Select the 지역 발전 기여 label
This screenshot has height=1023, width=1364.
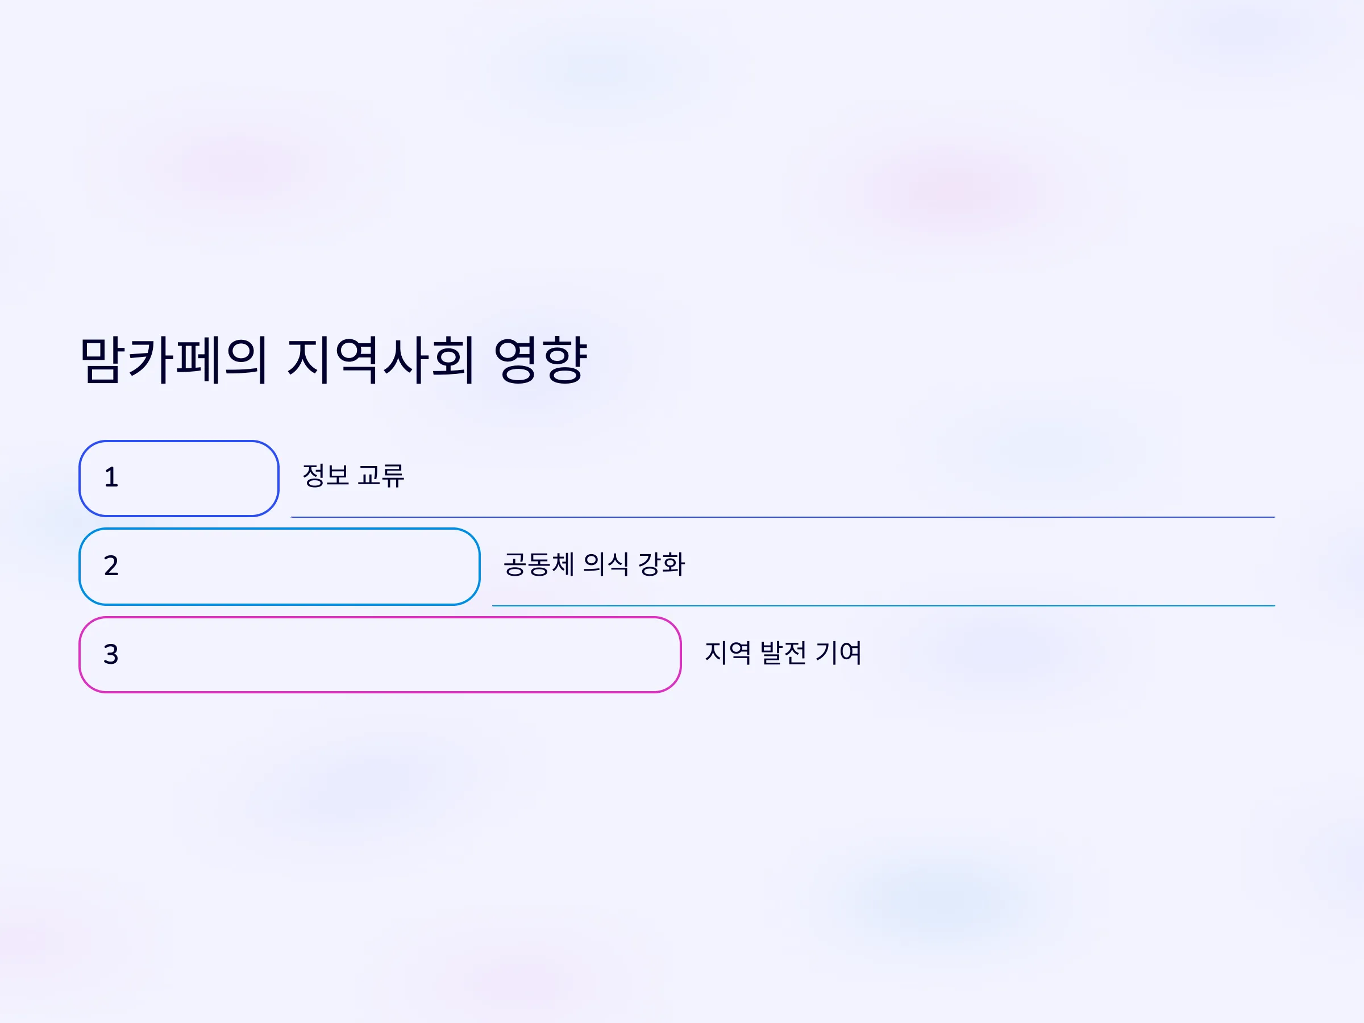click(x=783, y=652)
